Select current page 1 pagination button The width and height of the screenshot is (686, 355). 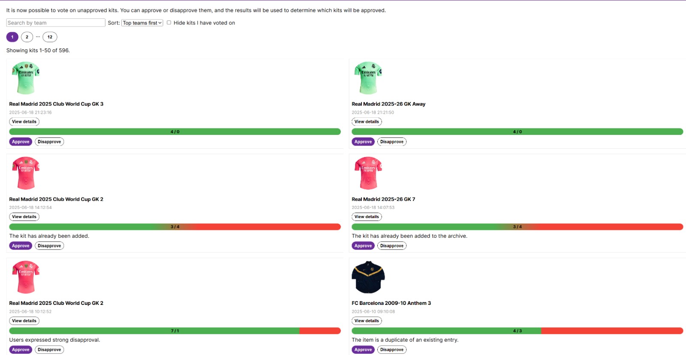12,37
